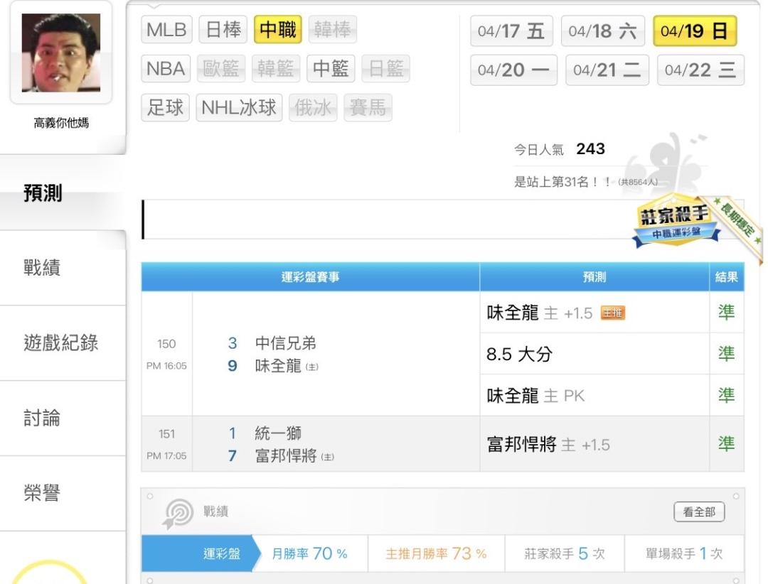This screenshot has width=768, height=584.
Task: Select the MLB league filter
Action: [x=166, y=31]
